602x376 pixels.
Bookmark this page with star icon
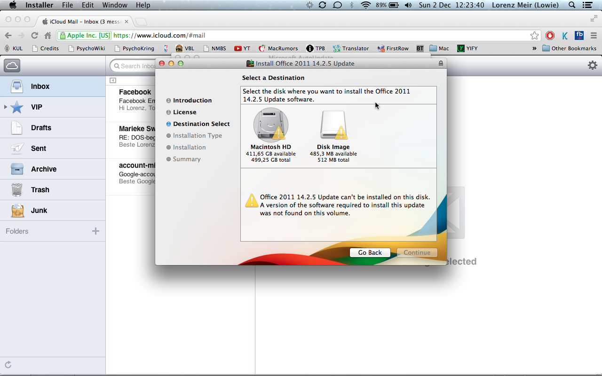535,35
